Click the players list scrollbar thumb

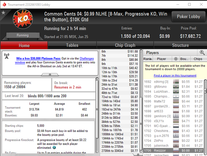pyautogui.click(x=205, y=91)
